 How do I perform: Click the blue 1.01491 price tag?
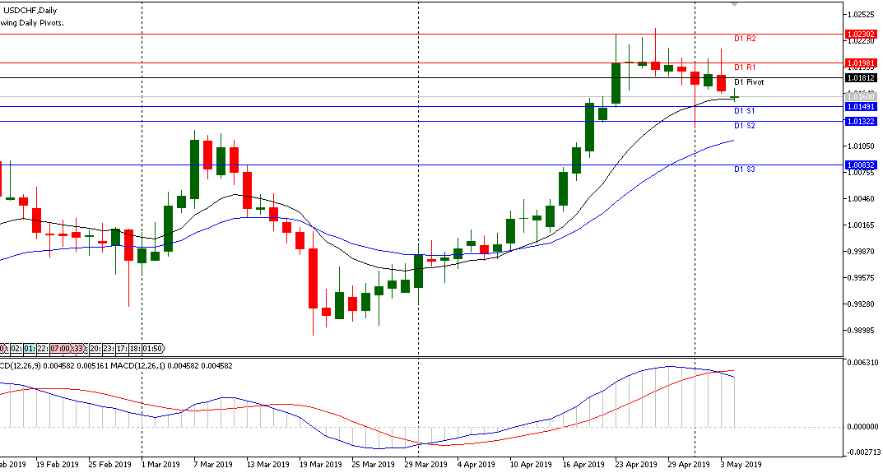click(x=860, y=106)
